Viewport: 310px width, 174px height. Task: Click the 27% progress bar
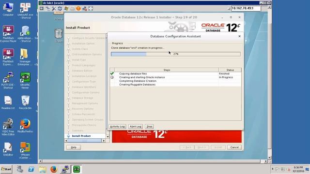[175, 54]
